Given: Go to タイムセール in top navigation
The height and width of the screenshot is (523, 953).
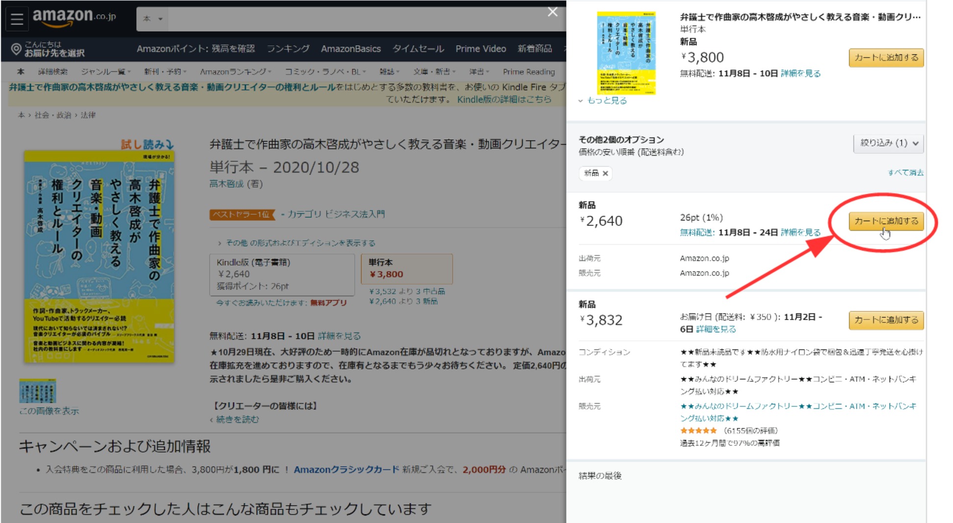Looking at the screenshot, I should 418,49.
